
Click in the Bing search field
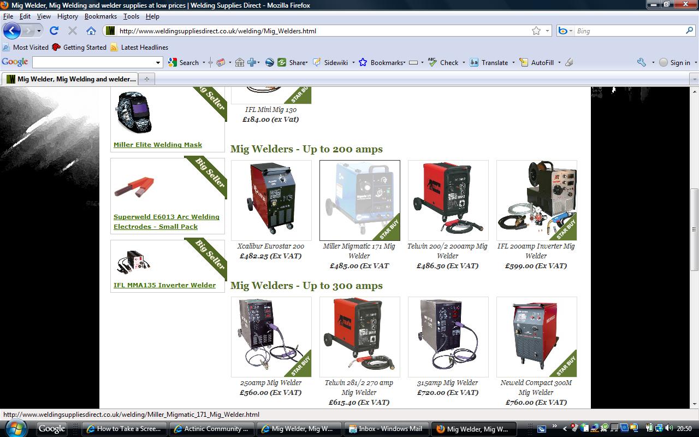[628, 31]
